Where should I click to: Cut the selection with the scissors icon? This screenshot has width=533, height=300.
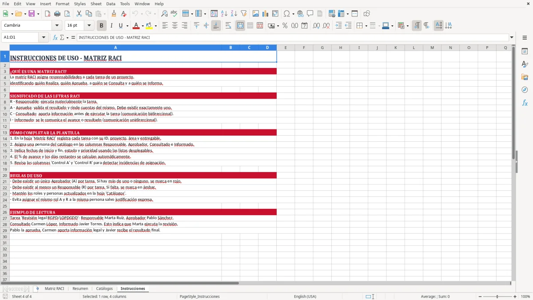coord(79,14)
